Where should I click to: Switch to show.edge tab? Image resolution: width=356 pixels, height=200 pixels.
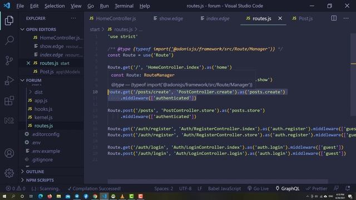(x=168, y=18)
